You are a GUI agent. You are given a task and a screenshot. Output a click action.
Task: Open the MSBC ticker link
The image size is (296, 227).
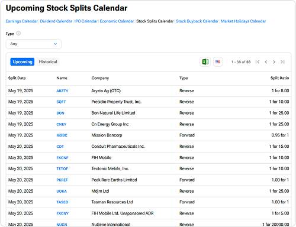pyautogui.click(x=62, y=135)
